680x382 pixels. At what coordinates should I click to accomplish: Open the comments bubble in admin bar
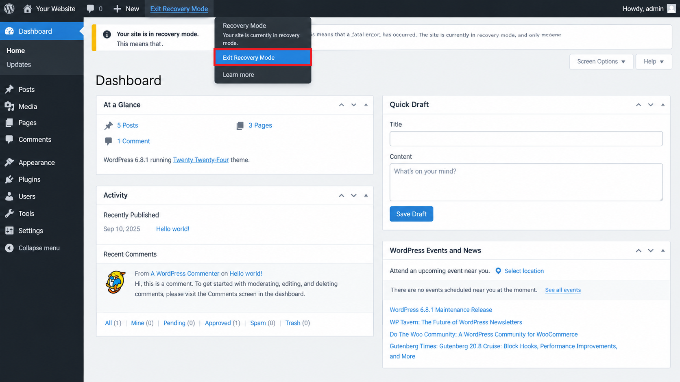pos(90,9)
